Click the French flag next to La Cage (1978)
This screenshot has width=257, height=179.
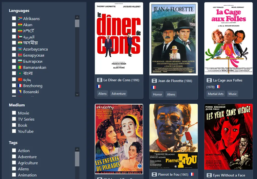218,87
